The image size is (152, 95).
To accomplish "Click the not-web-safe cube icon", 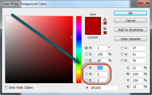I will (105, 29).
